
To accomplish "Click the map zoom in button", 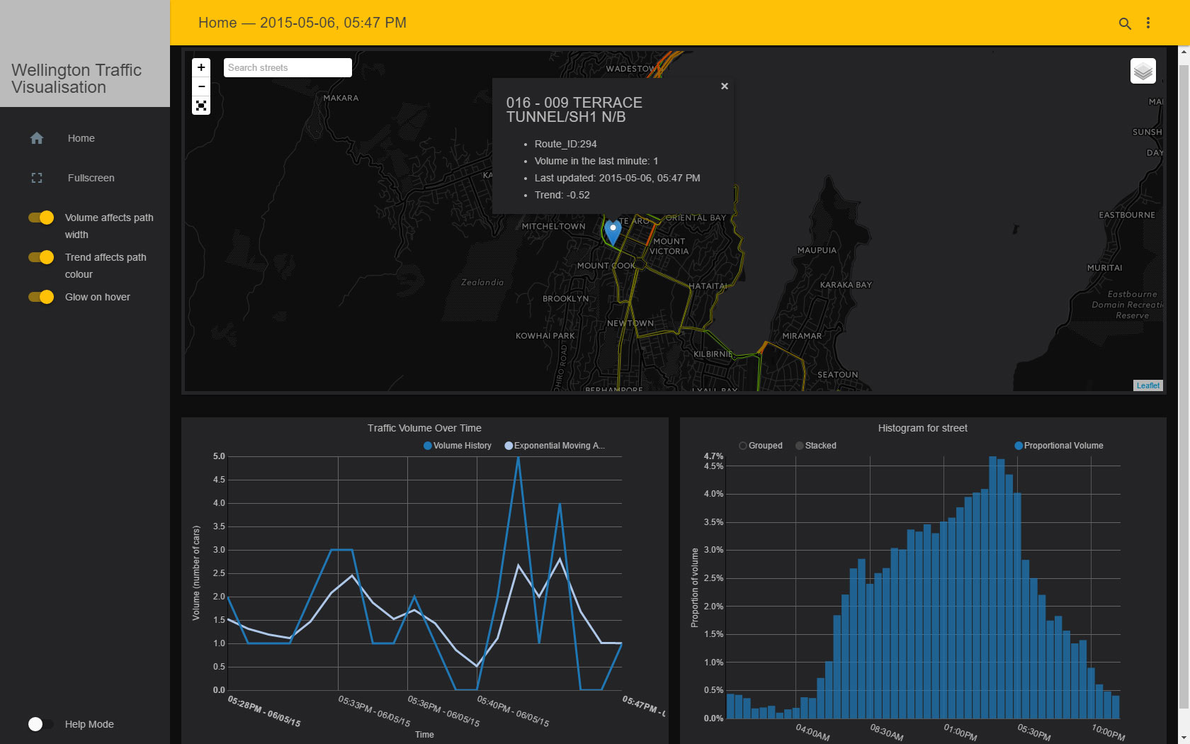I will 201,67.
